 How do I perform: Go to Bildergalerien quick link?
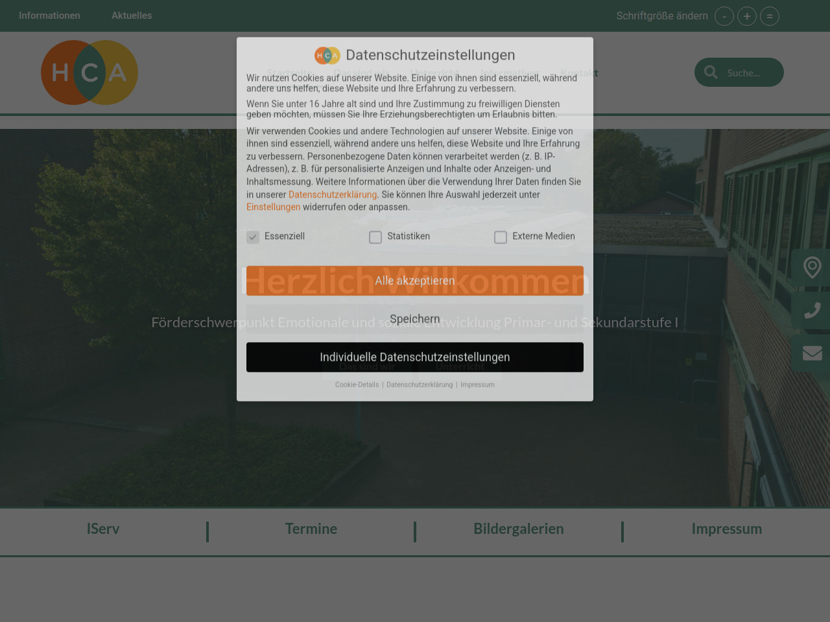[518, 529]
